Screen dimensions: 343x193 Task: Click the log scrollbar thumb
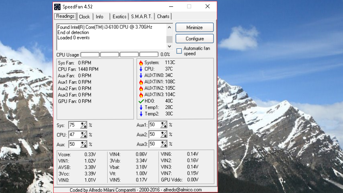[x=169, y=39]
